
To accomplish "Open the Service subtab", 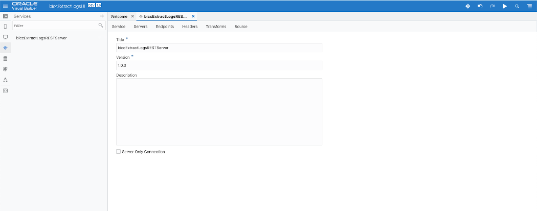I will click(119, 27).
